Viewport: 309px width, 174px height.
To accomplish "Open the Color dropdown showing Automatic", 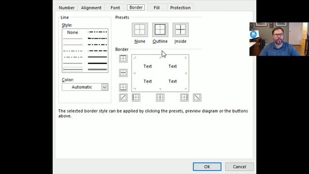I will (x=85, y=87).
